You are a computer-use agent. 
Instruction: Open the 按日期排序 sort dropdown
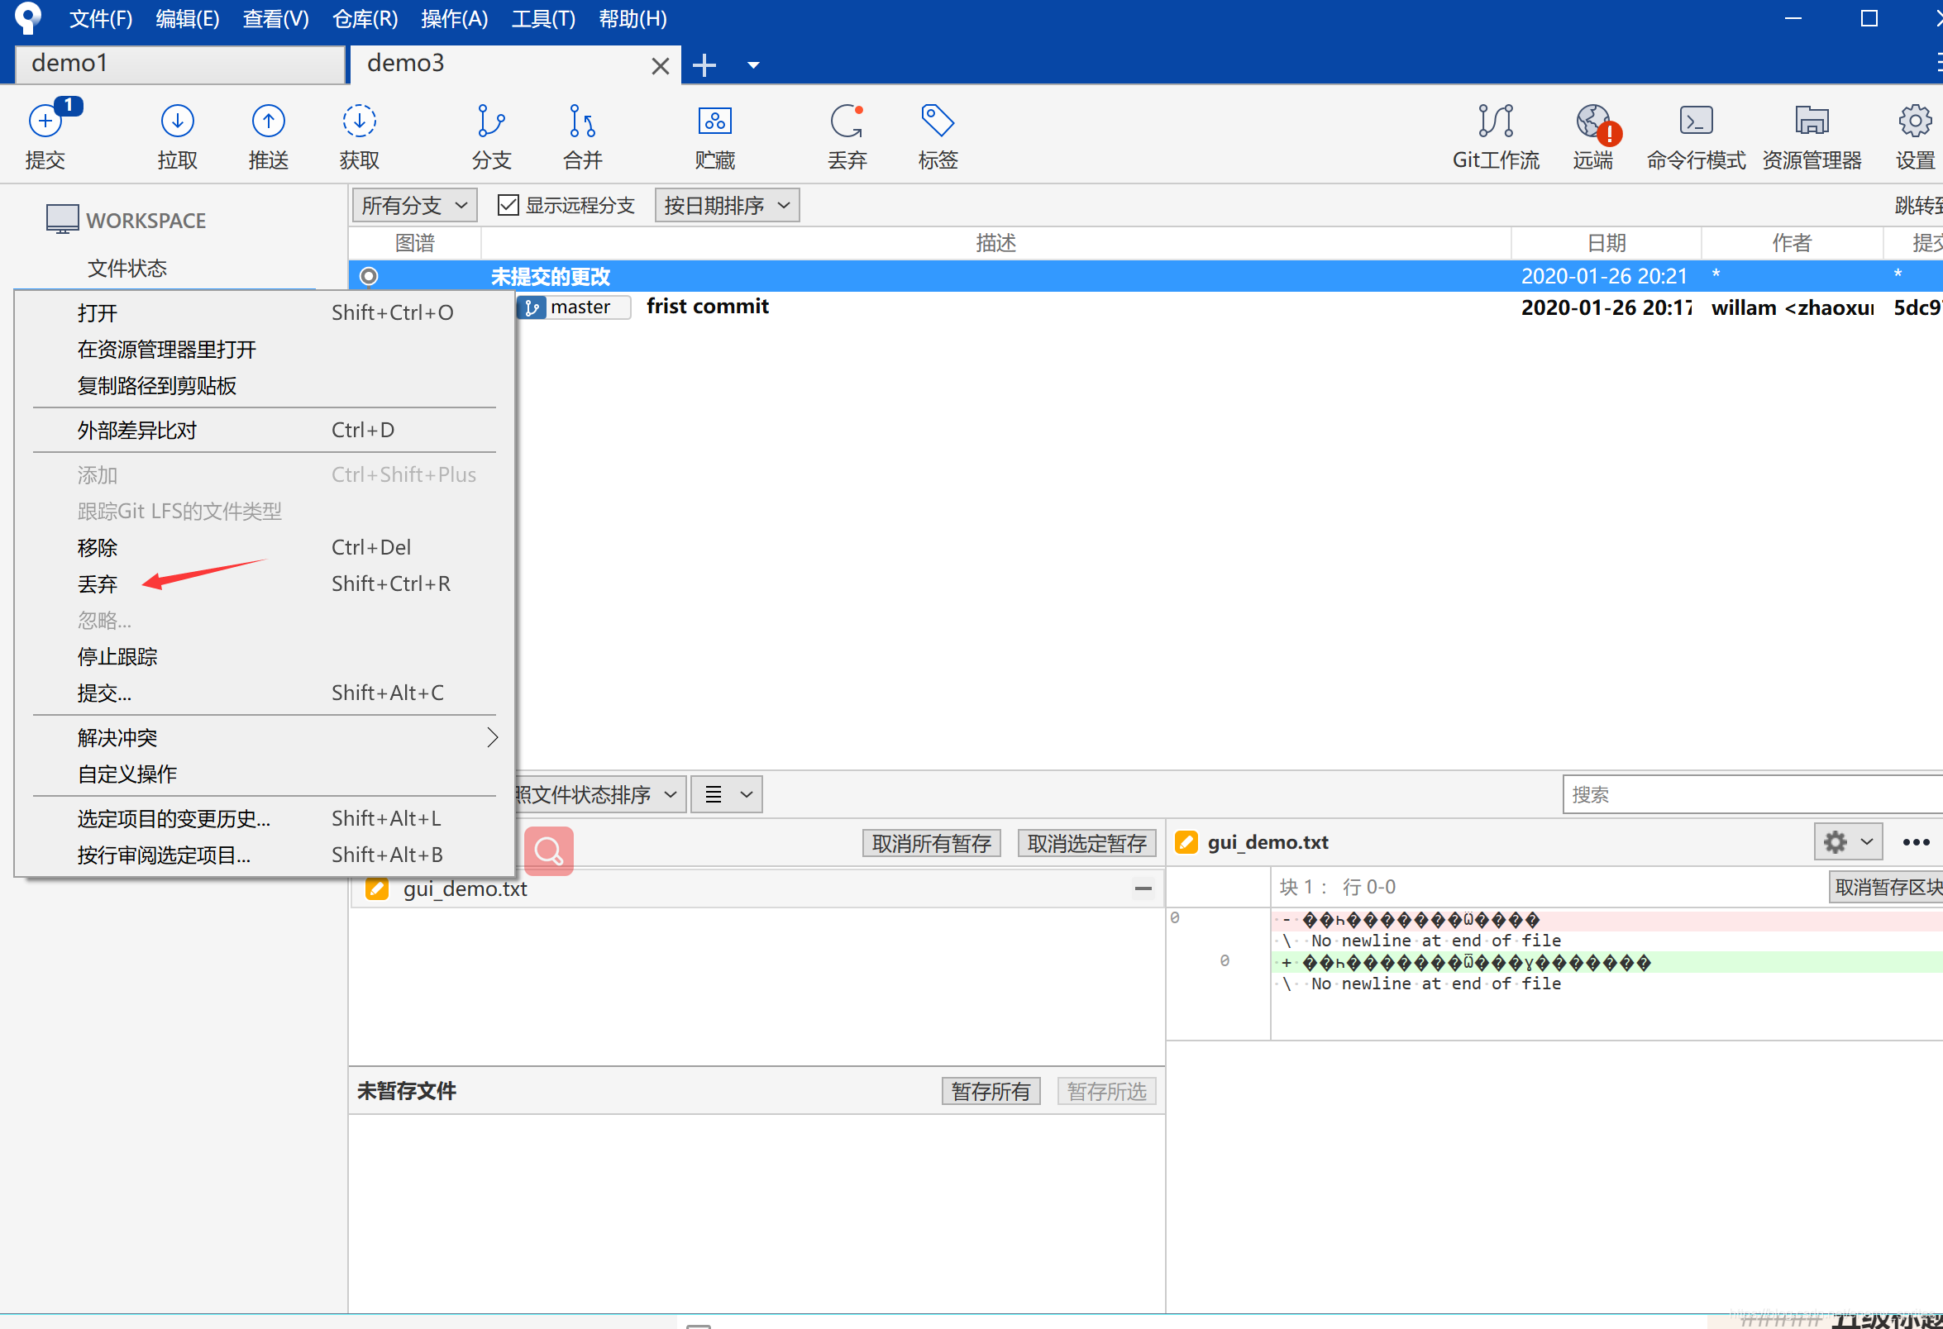726,205
